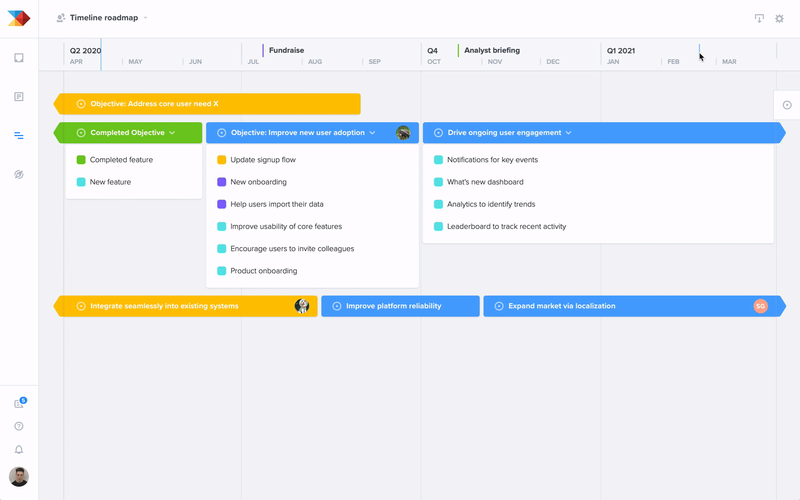The image size is (800, 500).
Task: Expand the Drive ongoing user engagement objective
Action: 568,132
